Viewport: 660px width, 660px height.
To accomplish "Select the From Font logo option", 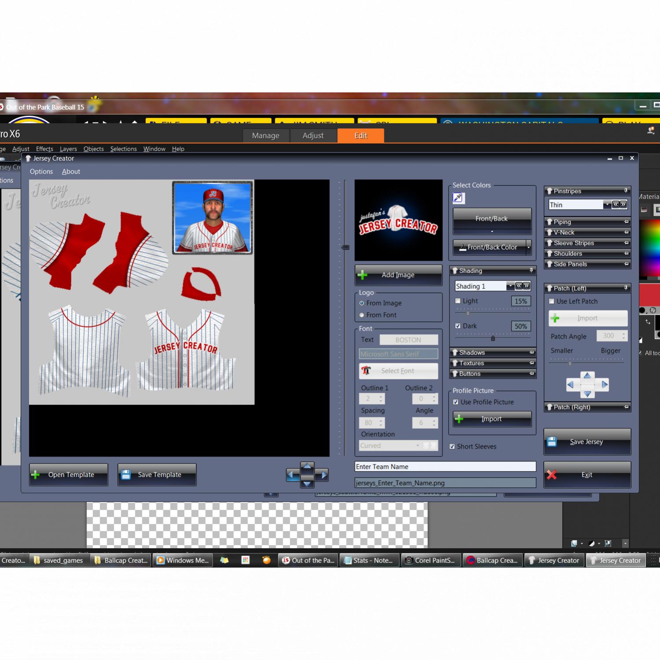I will pyautogui.click(x=362, y=315).
